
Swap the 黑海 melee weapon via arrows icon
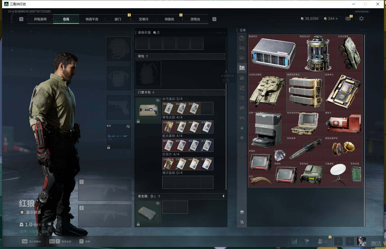pos(128,126)
